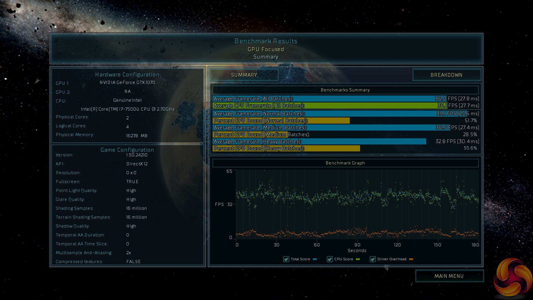Click the blue Total Score legend swatch
This screenshot has height=300, width=533.
coord(315,259)
